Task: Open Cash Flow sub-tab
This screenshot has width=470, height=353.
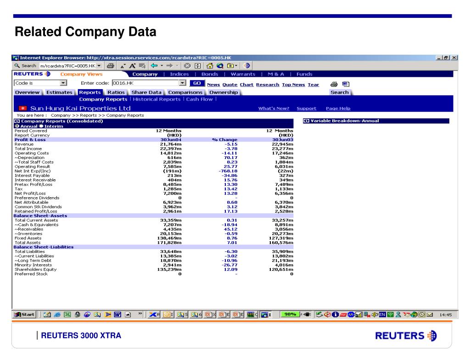Action: tap(199, 99)
